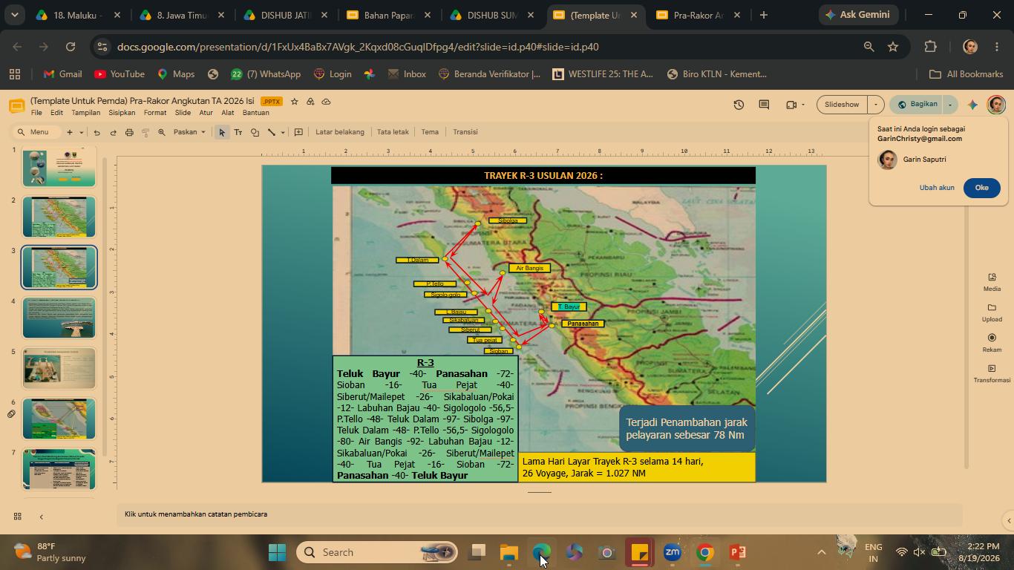This screenshot has height=570, width=1014.
Task: Expand the Bagikan share options arrow
Action: 950,105
